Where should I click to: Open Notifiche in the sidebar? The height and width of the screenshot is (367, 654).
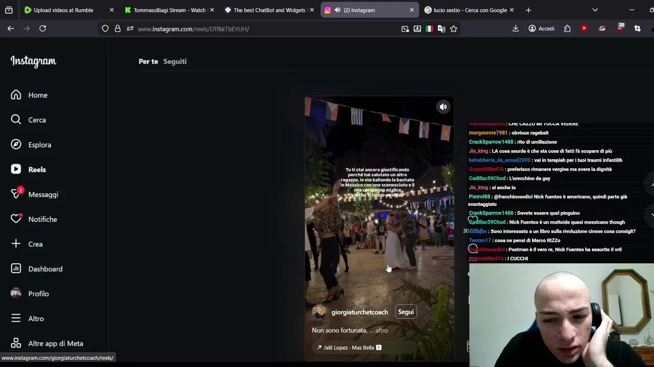(42, 219)
